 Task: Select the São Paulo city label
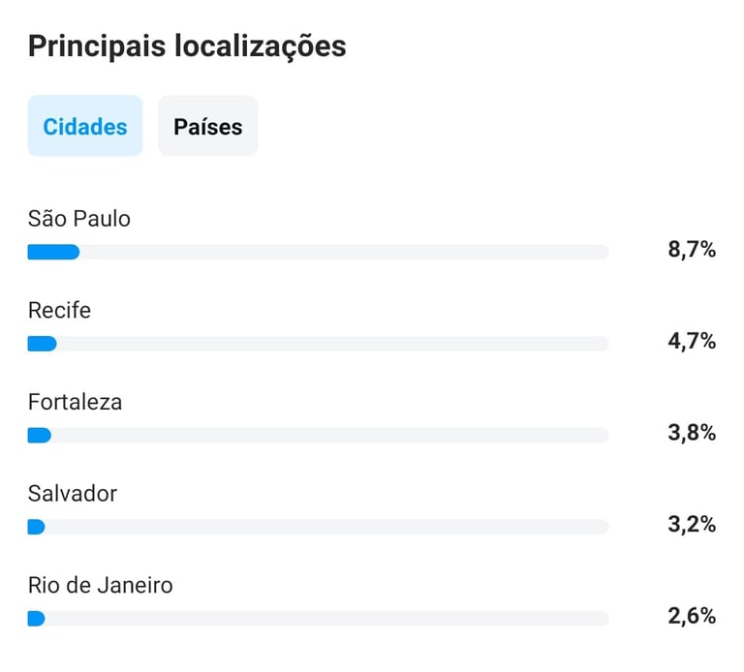[x=78, y=219]
